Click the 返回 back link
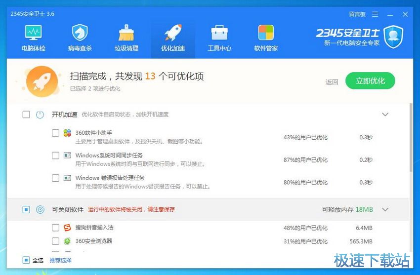Image resolution: width=420 pixels, height=275 pixels. pyautogui.click(x=332, y=82)
